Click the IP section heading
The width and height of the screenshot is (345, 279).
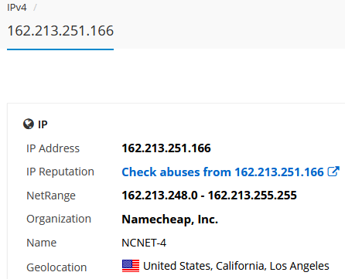click(43, 124)
